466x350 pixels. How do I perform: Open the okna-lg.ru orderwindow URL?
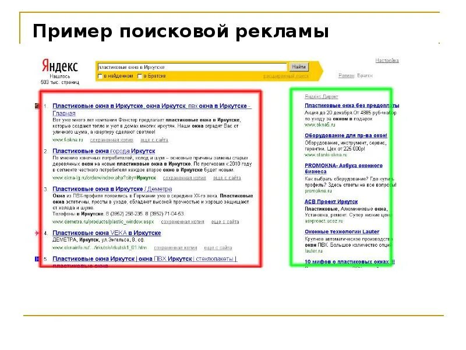[x=104, y=178]
